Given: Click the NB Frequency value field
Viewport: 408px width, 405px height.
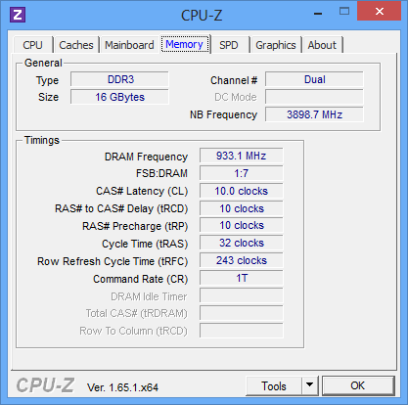Looking at the screenshot, I should (x=314, y=114).
